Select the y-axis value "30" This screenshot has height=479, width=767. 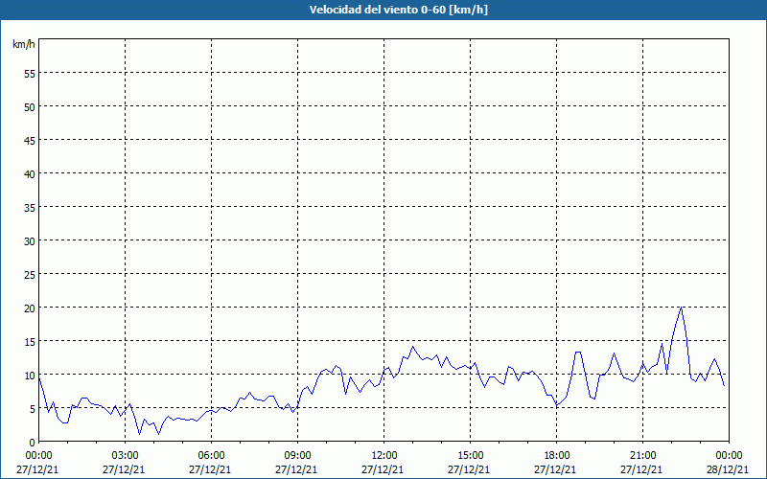tap(30, 241)
